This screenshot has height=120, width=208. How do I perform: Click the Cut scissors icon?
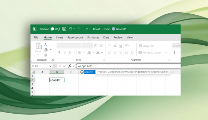[46, 44]
